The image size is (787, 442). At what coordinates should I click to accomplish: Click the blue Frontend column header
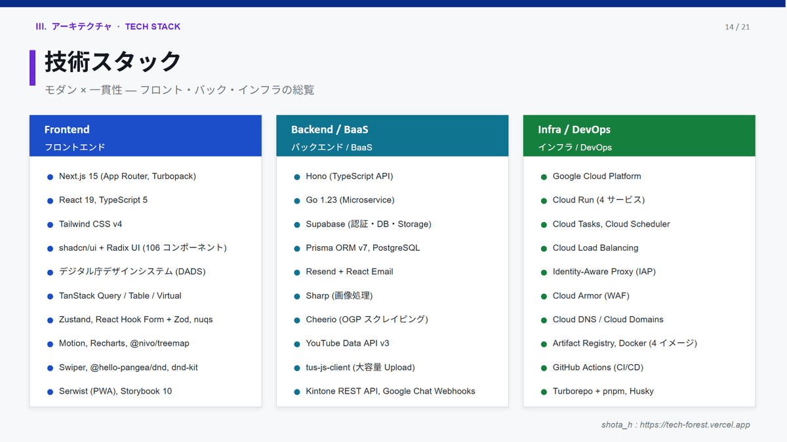pos(145,136)
